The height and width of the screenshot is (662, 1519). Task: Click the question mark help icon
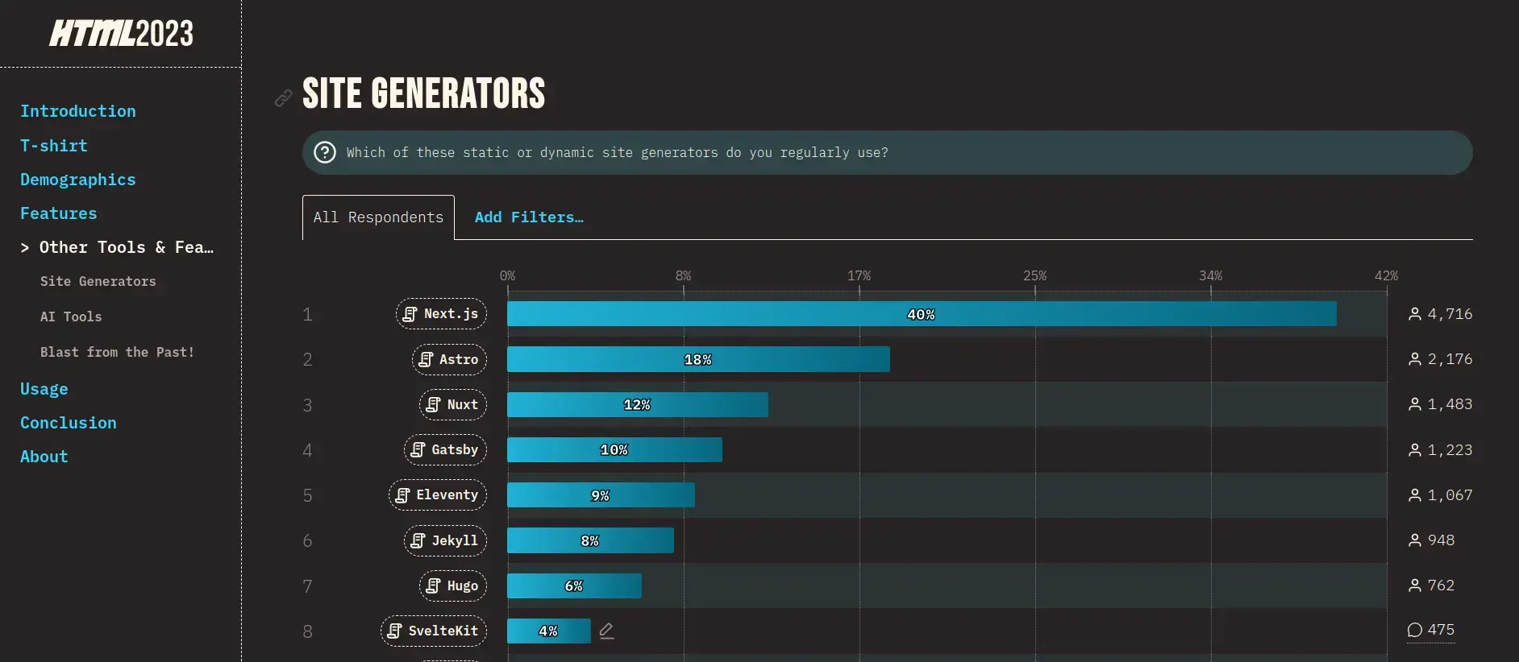tap(325, 152)
